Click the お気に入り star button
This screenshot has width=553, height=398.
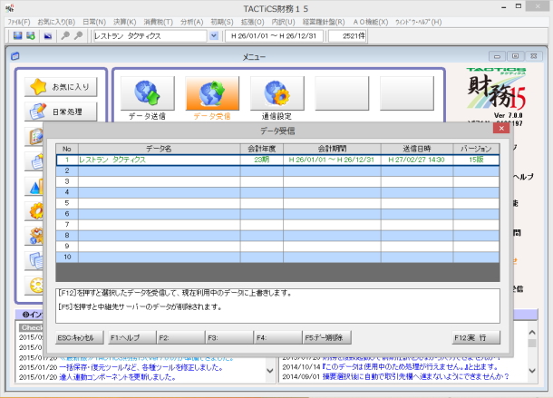click(61, 87)
